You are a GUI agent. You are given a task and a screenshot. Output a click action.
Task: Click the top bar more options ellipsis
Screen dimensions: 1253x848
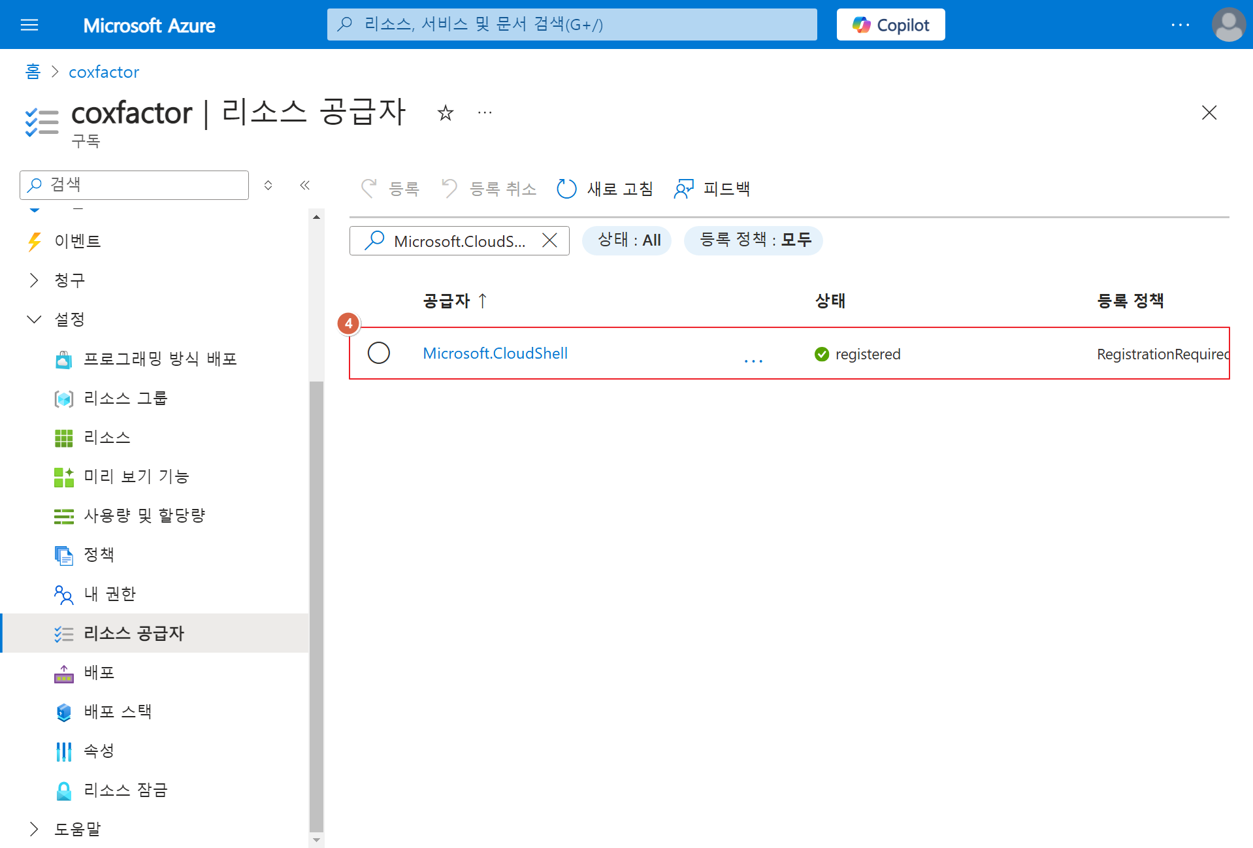pyautogui.click(x=1180, y=25)
